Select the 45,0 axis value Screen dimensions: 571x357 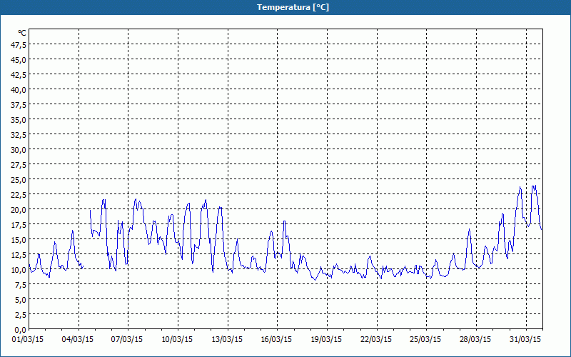[19, 59]
